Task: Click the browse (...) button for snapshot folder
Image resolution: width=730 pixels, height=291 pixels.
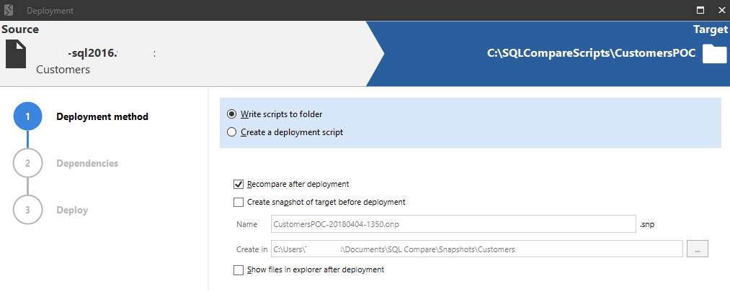Action: click(x=698, y=249)
